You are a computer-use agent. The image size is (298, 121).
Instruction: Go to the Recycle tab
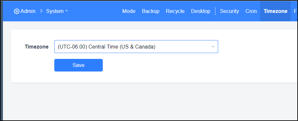[x=175, y=11]
